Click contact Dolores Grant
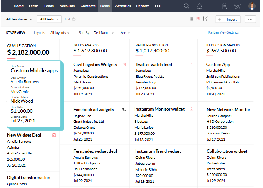 point(84,128)
